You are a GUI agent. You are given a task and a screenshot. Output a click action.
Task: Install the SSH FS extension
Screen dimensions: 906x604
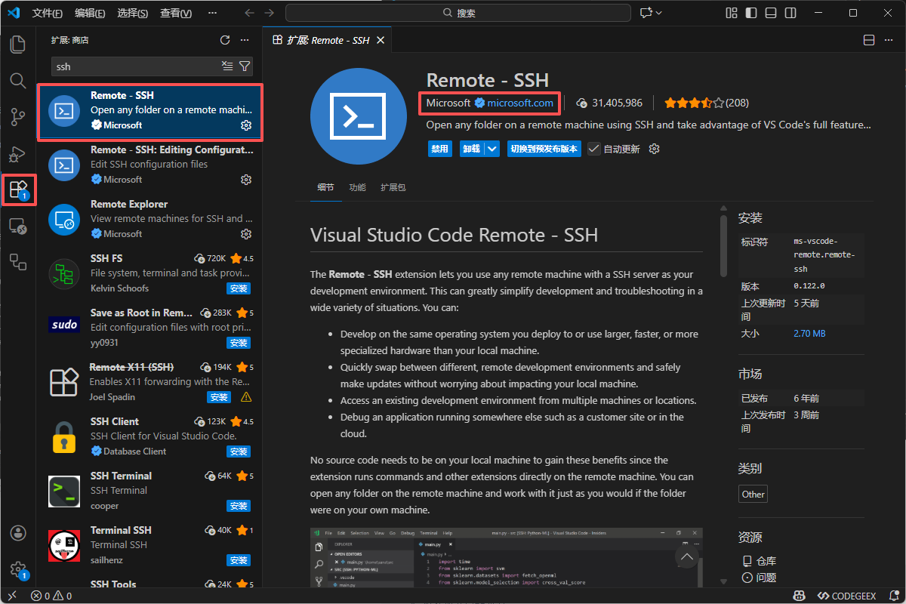click(x=239, y=288)
